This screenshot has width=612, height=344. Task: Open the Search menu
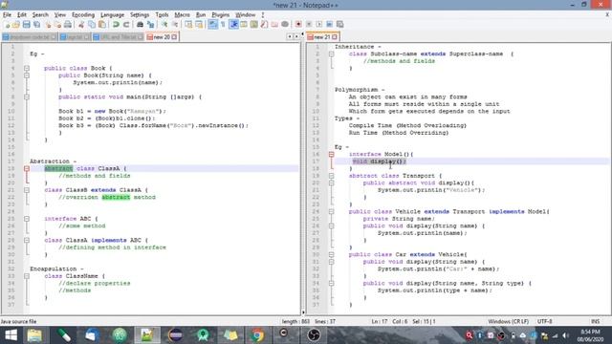point(40,15)
